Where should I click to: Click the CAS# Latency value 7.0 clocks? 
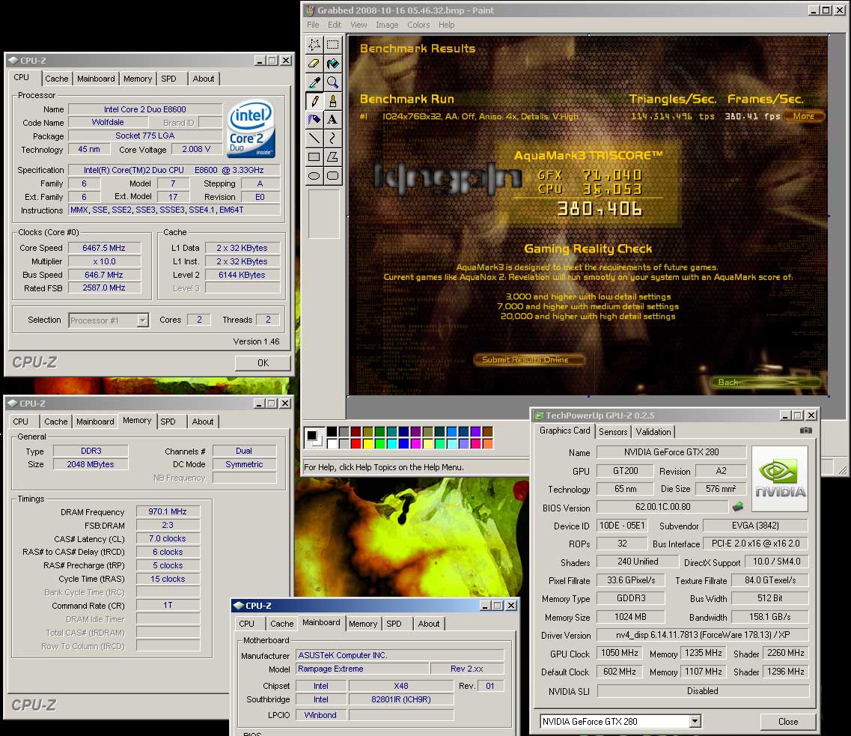[x=168, y=538]
